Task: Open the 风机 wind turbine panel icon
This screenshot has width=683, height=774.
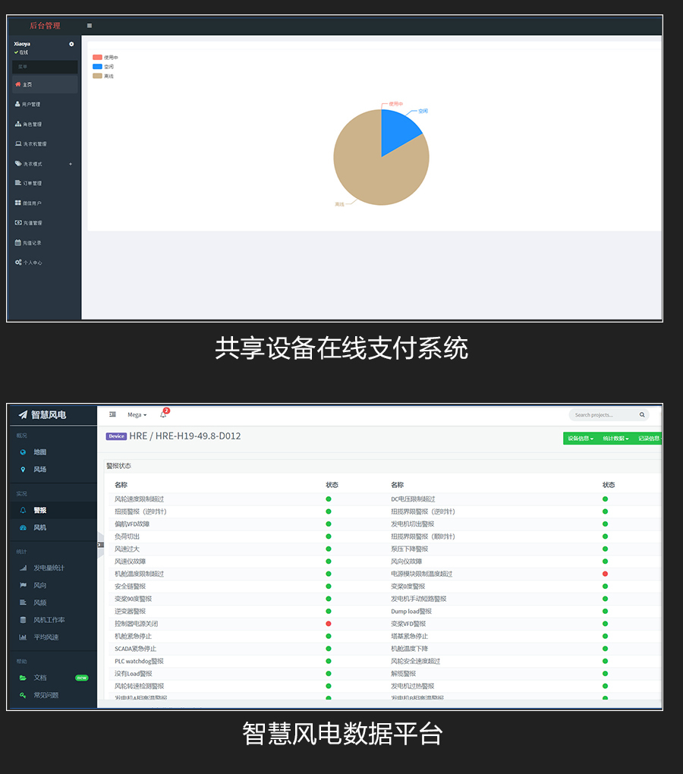Action: click(22, 528)
